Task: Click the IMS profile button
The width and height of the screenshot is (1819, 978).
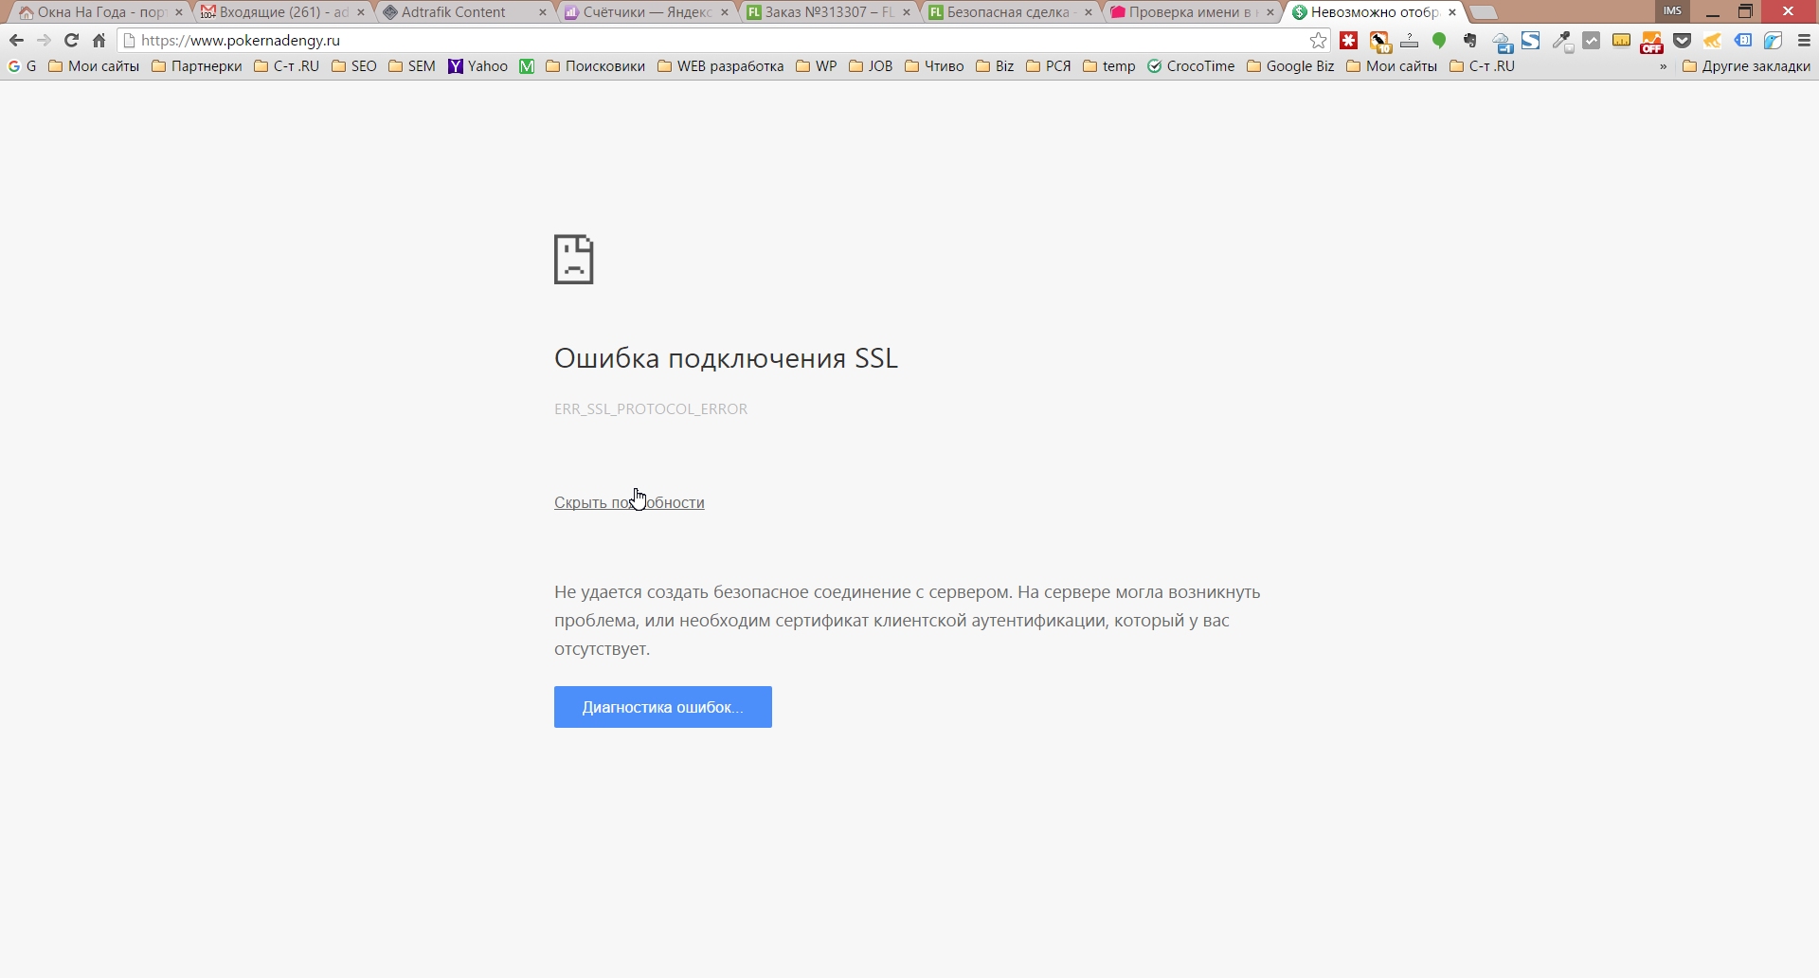Action: (1672, 11)
